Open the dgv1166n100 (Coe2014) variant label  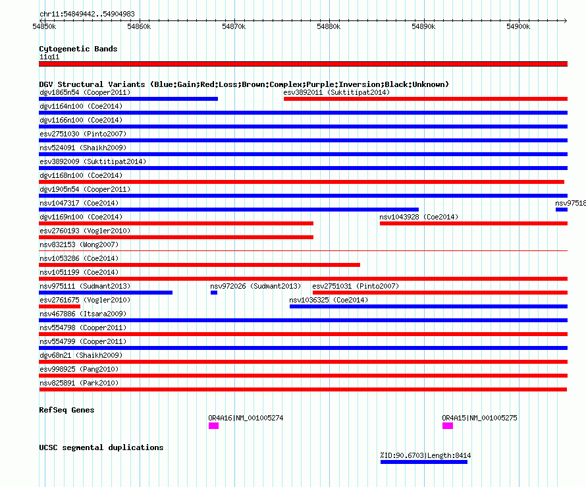(81, 120)
